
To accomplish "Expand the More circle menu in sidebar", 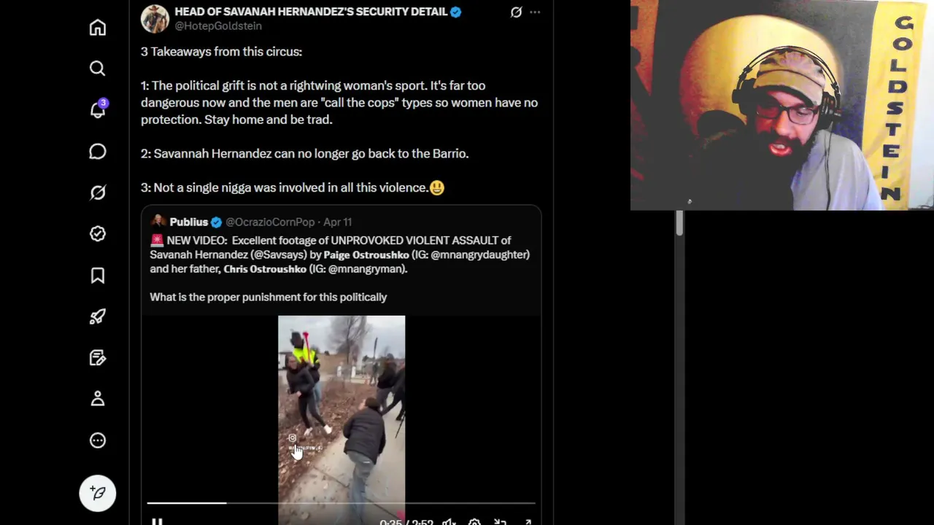I will (x=98, y=440).
